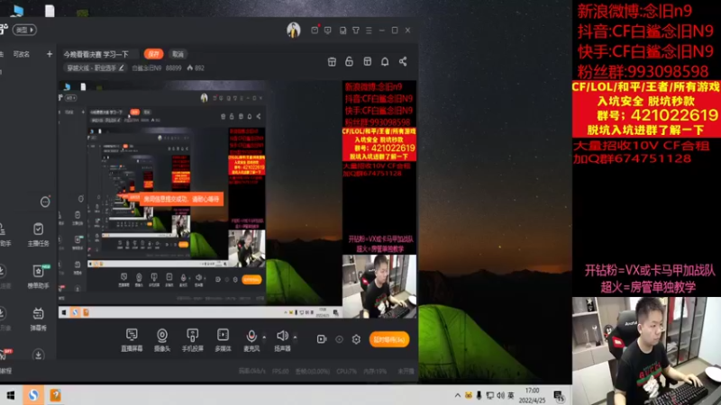The image size is (721, 405).
Task: Open the skin shirt icon in title bar
Action: 356,31
